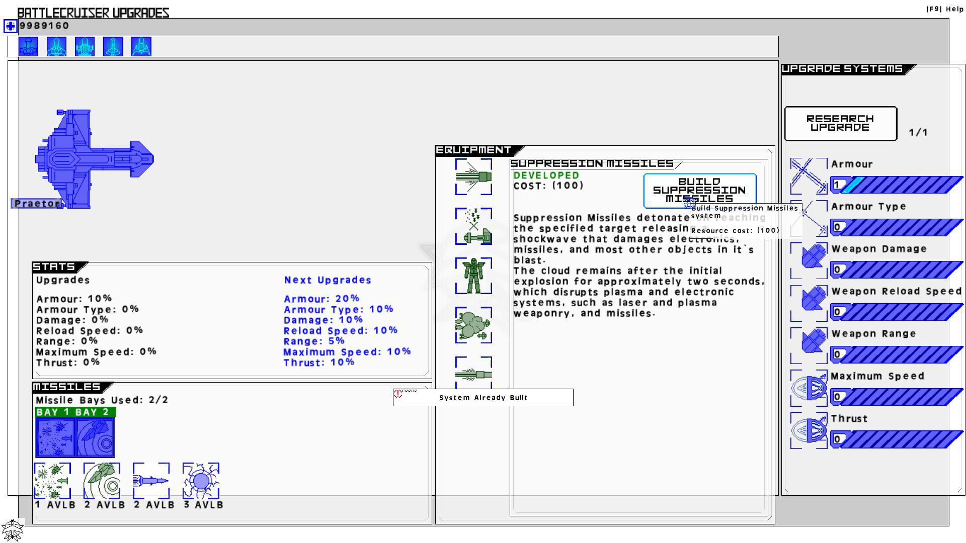Select the first saucer-shaped ship icon in fleet bar
Viewport: 966px width, 543px height.
point(28,47)
